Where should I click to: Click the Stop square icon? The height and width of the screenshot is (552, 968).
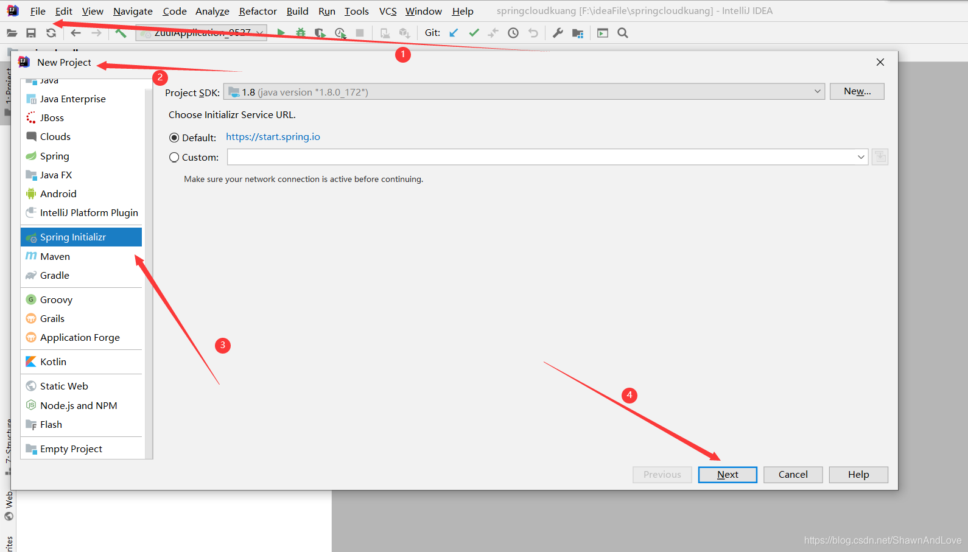[x=360, y=33]
